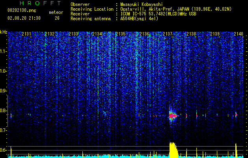Click the tall yellow power peak at 2137
Screen dimensions: 248x158
pyautogui.click(x=173, y=150)
